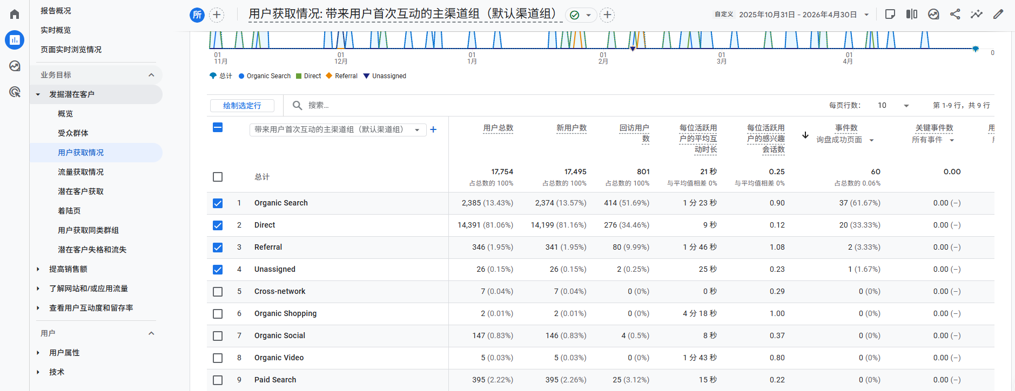Share this report using the share icon
Viewport: 1015px width, 391px height.
[x=955, y=14]
